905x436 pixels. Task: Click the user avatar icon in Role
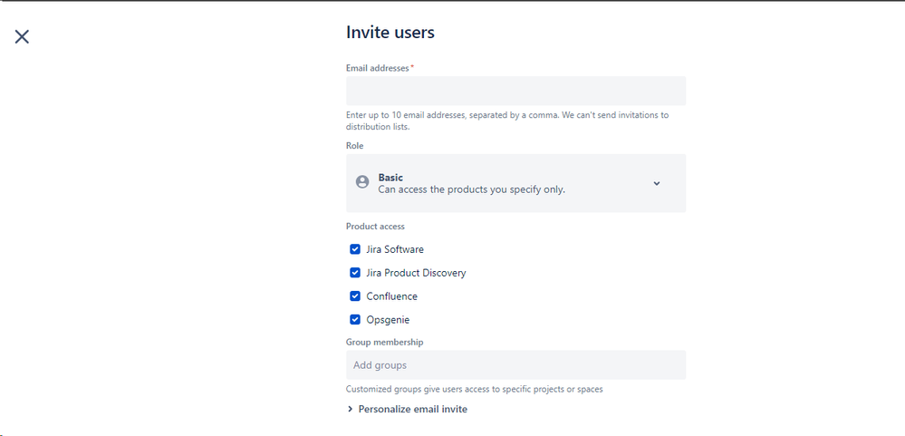362,182
